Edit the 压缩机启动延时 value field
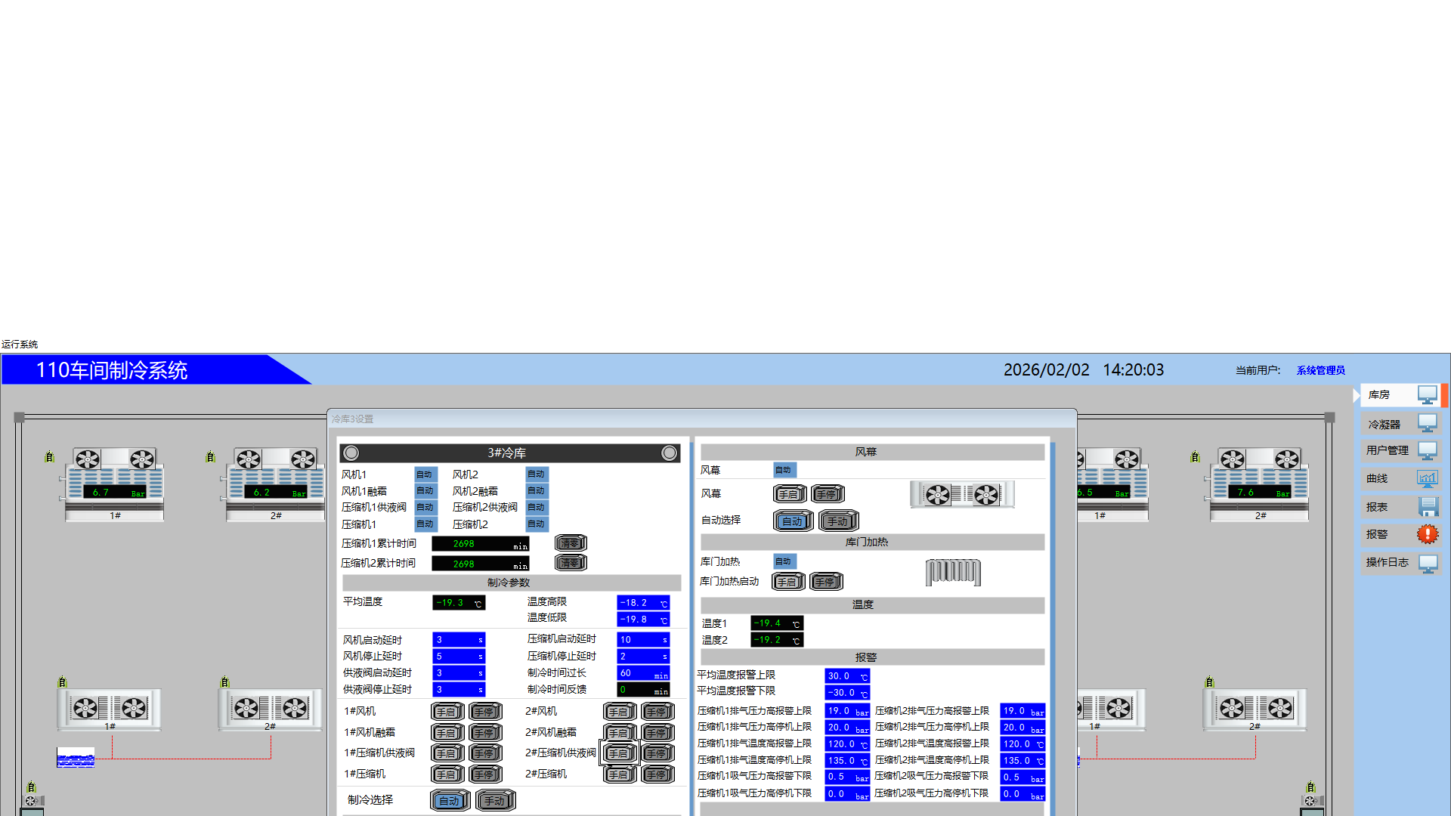The height and width of the screenshot is (816, 1451). 642,640
